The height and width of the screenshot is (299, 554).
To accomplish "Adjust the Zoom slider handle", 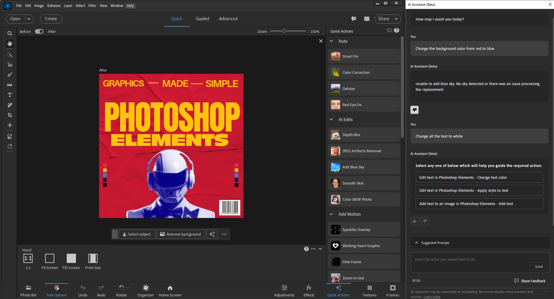I will point(284,31).
